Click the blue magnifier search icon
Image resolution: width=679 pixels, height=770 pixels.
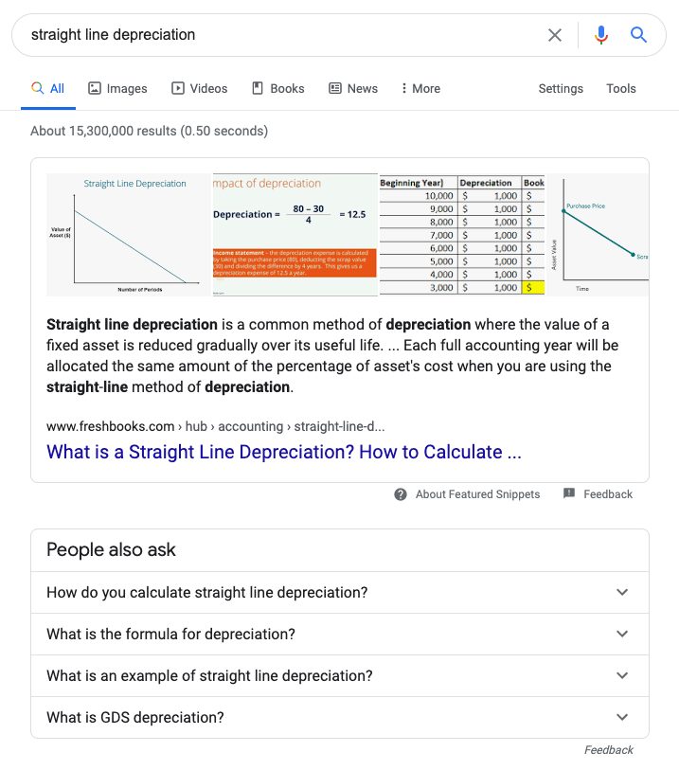[x=639, y=35]
